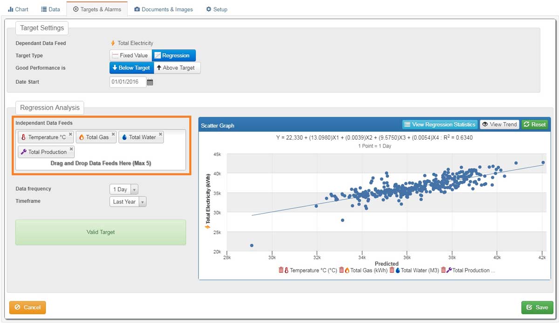Viewport: 559px width, 323px height.
Task: Click the View Trend button
Action: pos(499,124)
